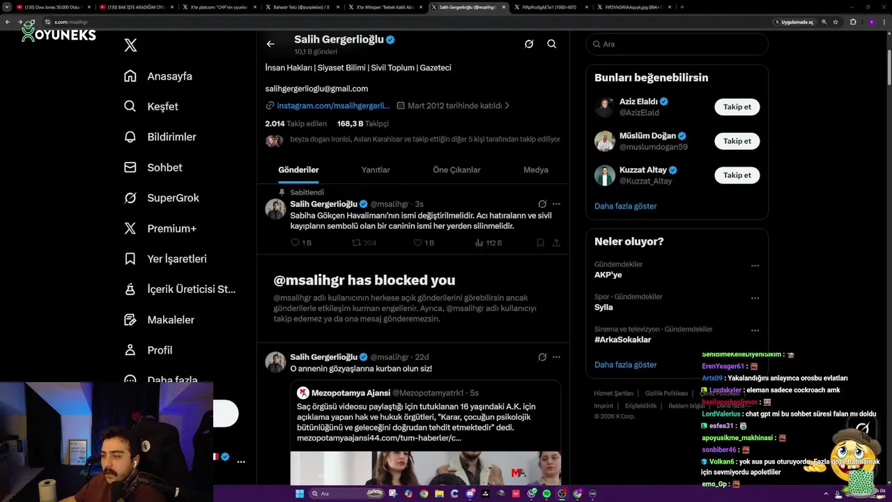
Task: Follow Aziz Elaldı with Takip et
Action: pos(737,107)
